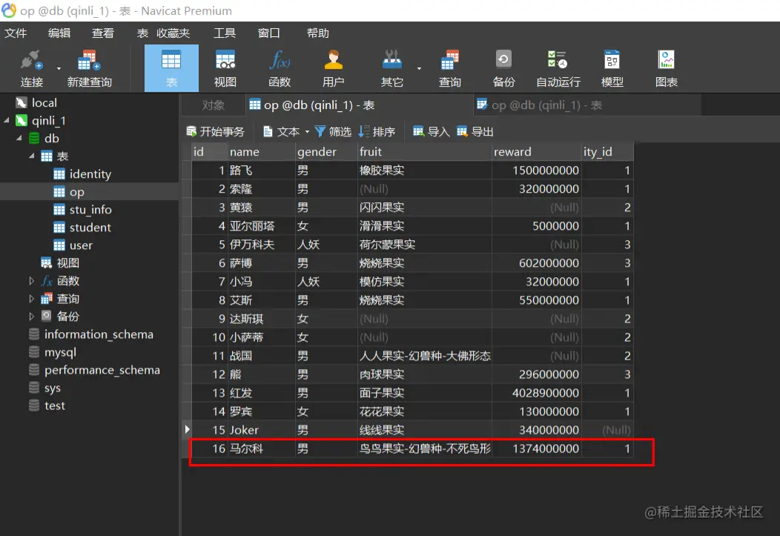The height and width of the screenshot is (536, 780).
Task: Select the student table
Action: (90, 228)
